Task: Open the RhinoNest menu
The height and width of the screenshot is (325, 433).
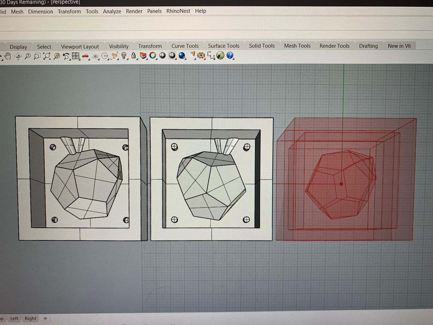Action: (x=178, y=11)
